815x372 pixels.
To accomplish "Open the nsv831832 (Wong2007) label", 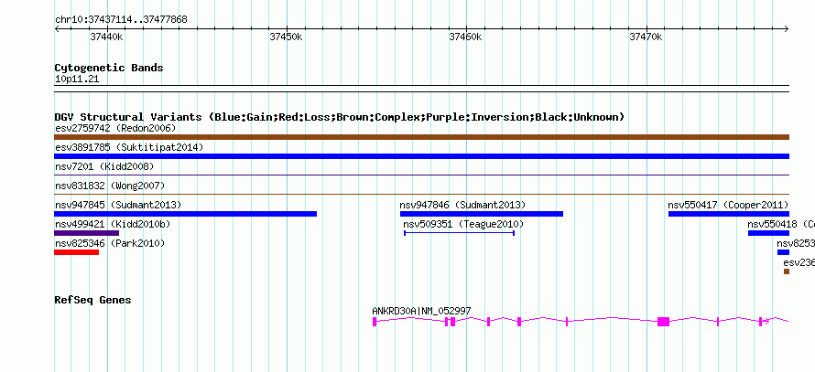I will click(x=110, y=186).
